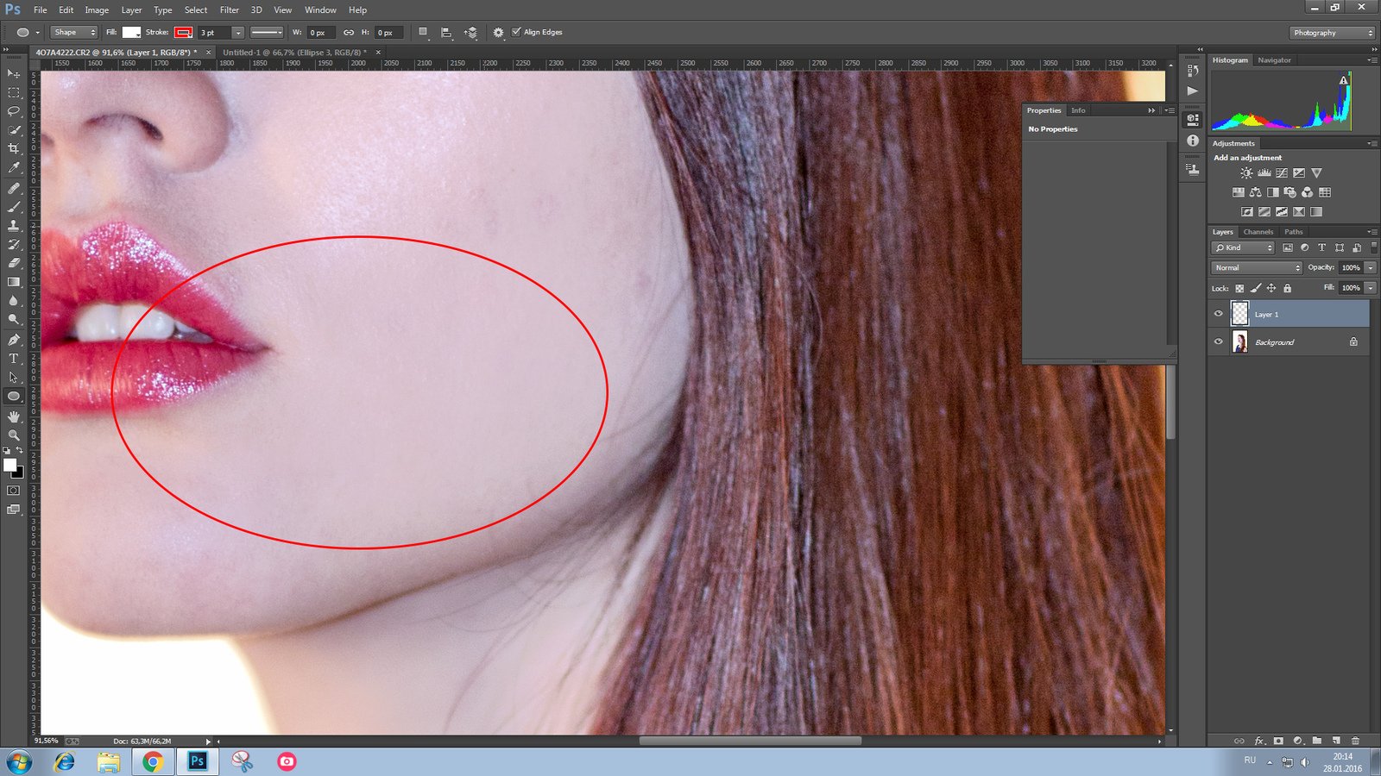
Task: Click the red Stroke color swatch
Action: (x=183, y=32)
